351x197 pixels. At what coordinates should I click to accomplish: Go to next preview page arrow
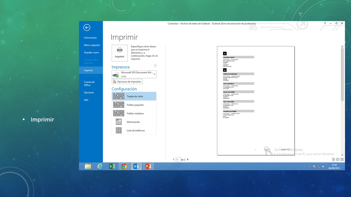(x=188, y=160)
